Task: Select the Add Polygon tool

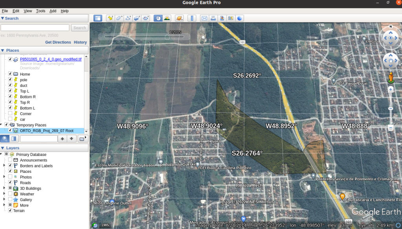Action: coord(119,18)
